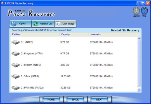Select the 'G : PRIVATE (FAT32)' partition label
This screenshot has width=151, height=104.
(x=32, y=88)
